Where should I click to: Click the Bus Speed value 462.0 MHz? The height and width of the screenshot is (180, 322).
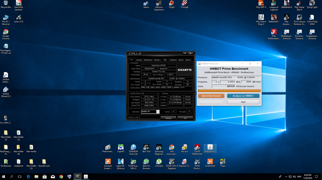pyautogui.click(x=149, y=103)
